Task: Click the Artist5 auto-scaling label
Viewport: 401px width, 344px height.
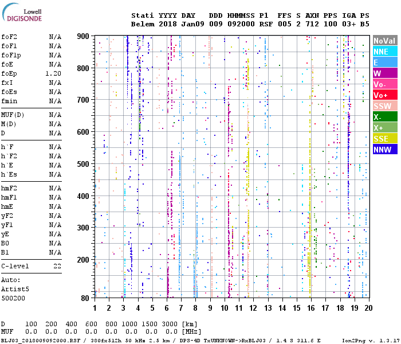Action: (x=15, y=289)
